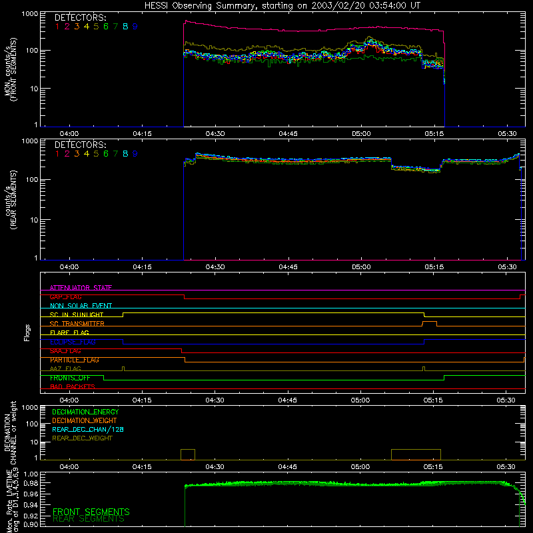The width and height of the screenshot is (533, 533).
Task: Click the 0.98 y-axis value in livetime plot
Action: 31,483
